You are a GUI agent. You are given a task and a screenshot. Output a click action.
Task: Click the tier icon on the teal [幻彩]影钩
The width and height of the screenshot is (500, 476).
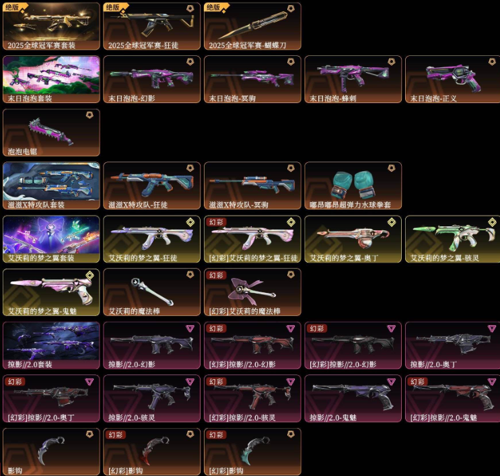(291, 434)
